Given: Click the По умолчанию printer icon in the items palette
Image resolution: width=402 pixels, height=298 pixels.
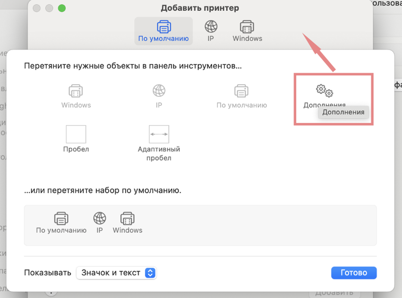Looking at the screenshot, I should 241,91.
